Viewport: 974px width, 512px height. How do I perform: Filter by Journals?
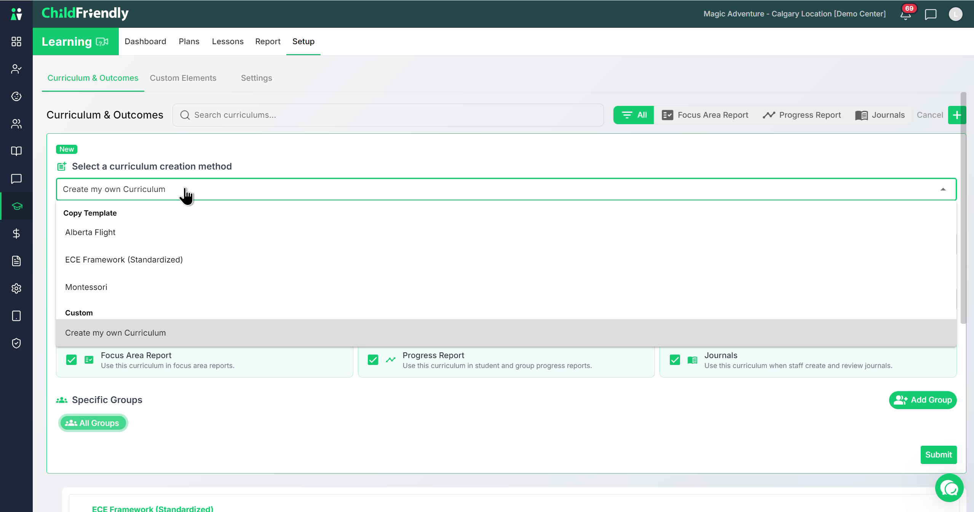(880, 115)
